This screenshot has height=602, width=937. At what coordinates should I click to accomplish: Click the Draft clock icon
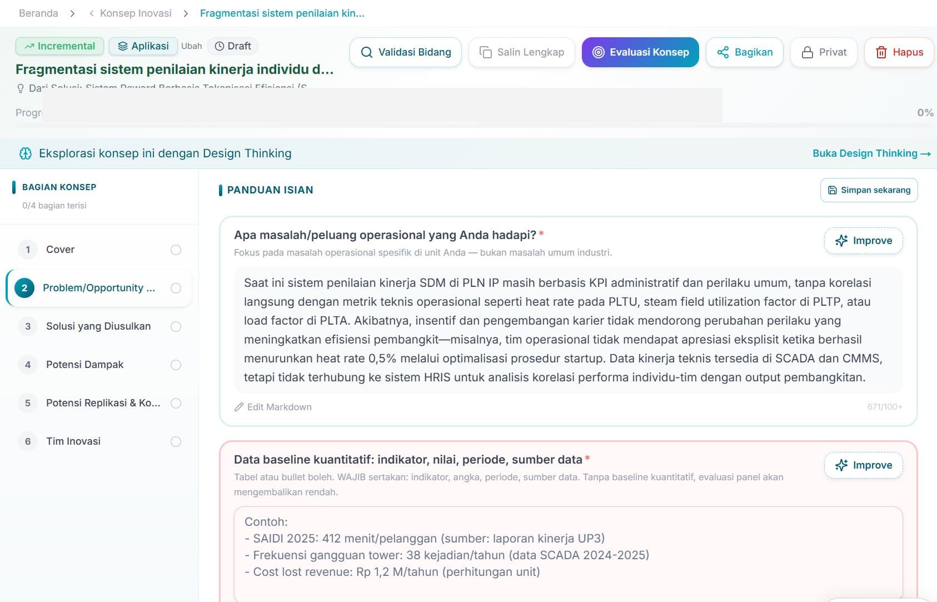(x=220, y=46)
